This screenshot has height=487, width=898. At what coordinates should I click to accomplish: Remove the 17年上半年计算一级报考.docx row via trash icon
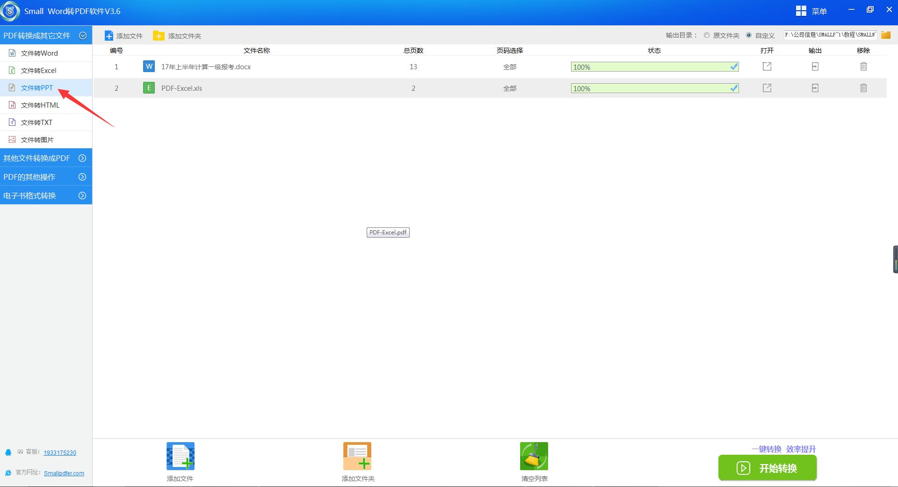click(863, 66)
